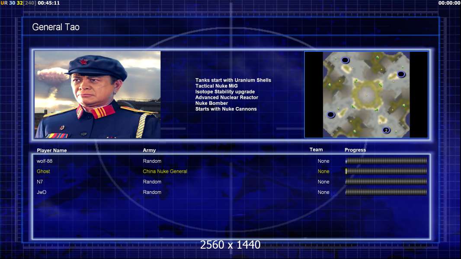
Task: Click start position marker numbered 2 on minimap
Action: point(386,130)
